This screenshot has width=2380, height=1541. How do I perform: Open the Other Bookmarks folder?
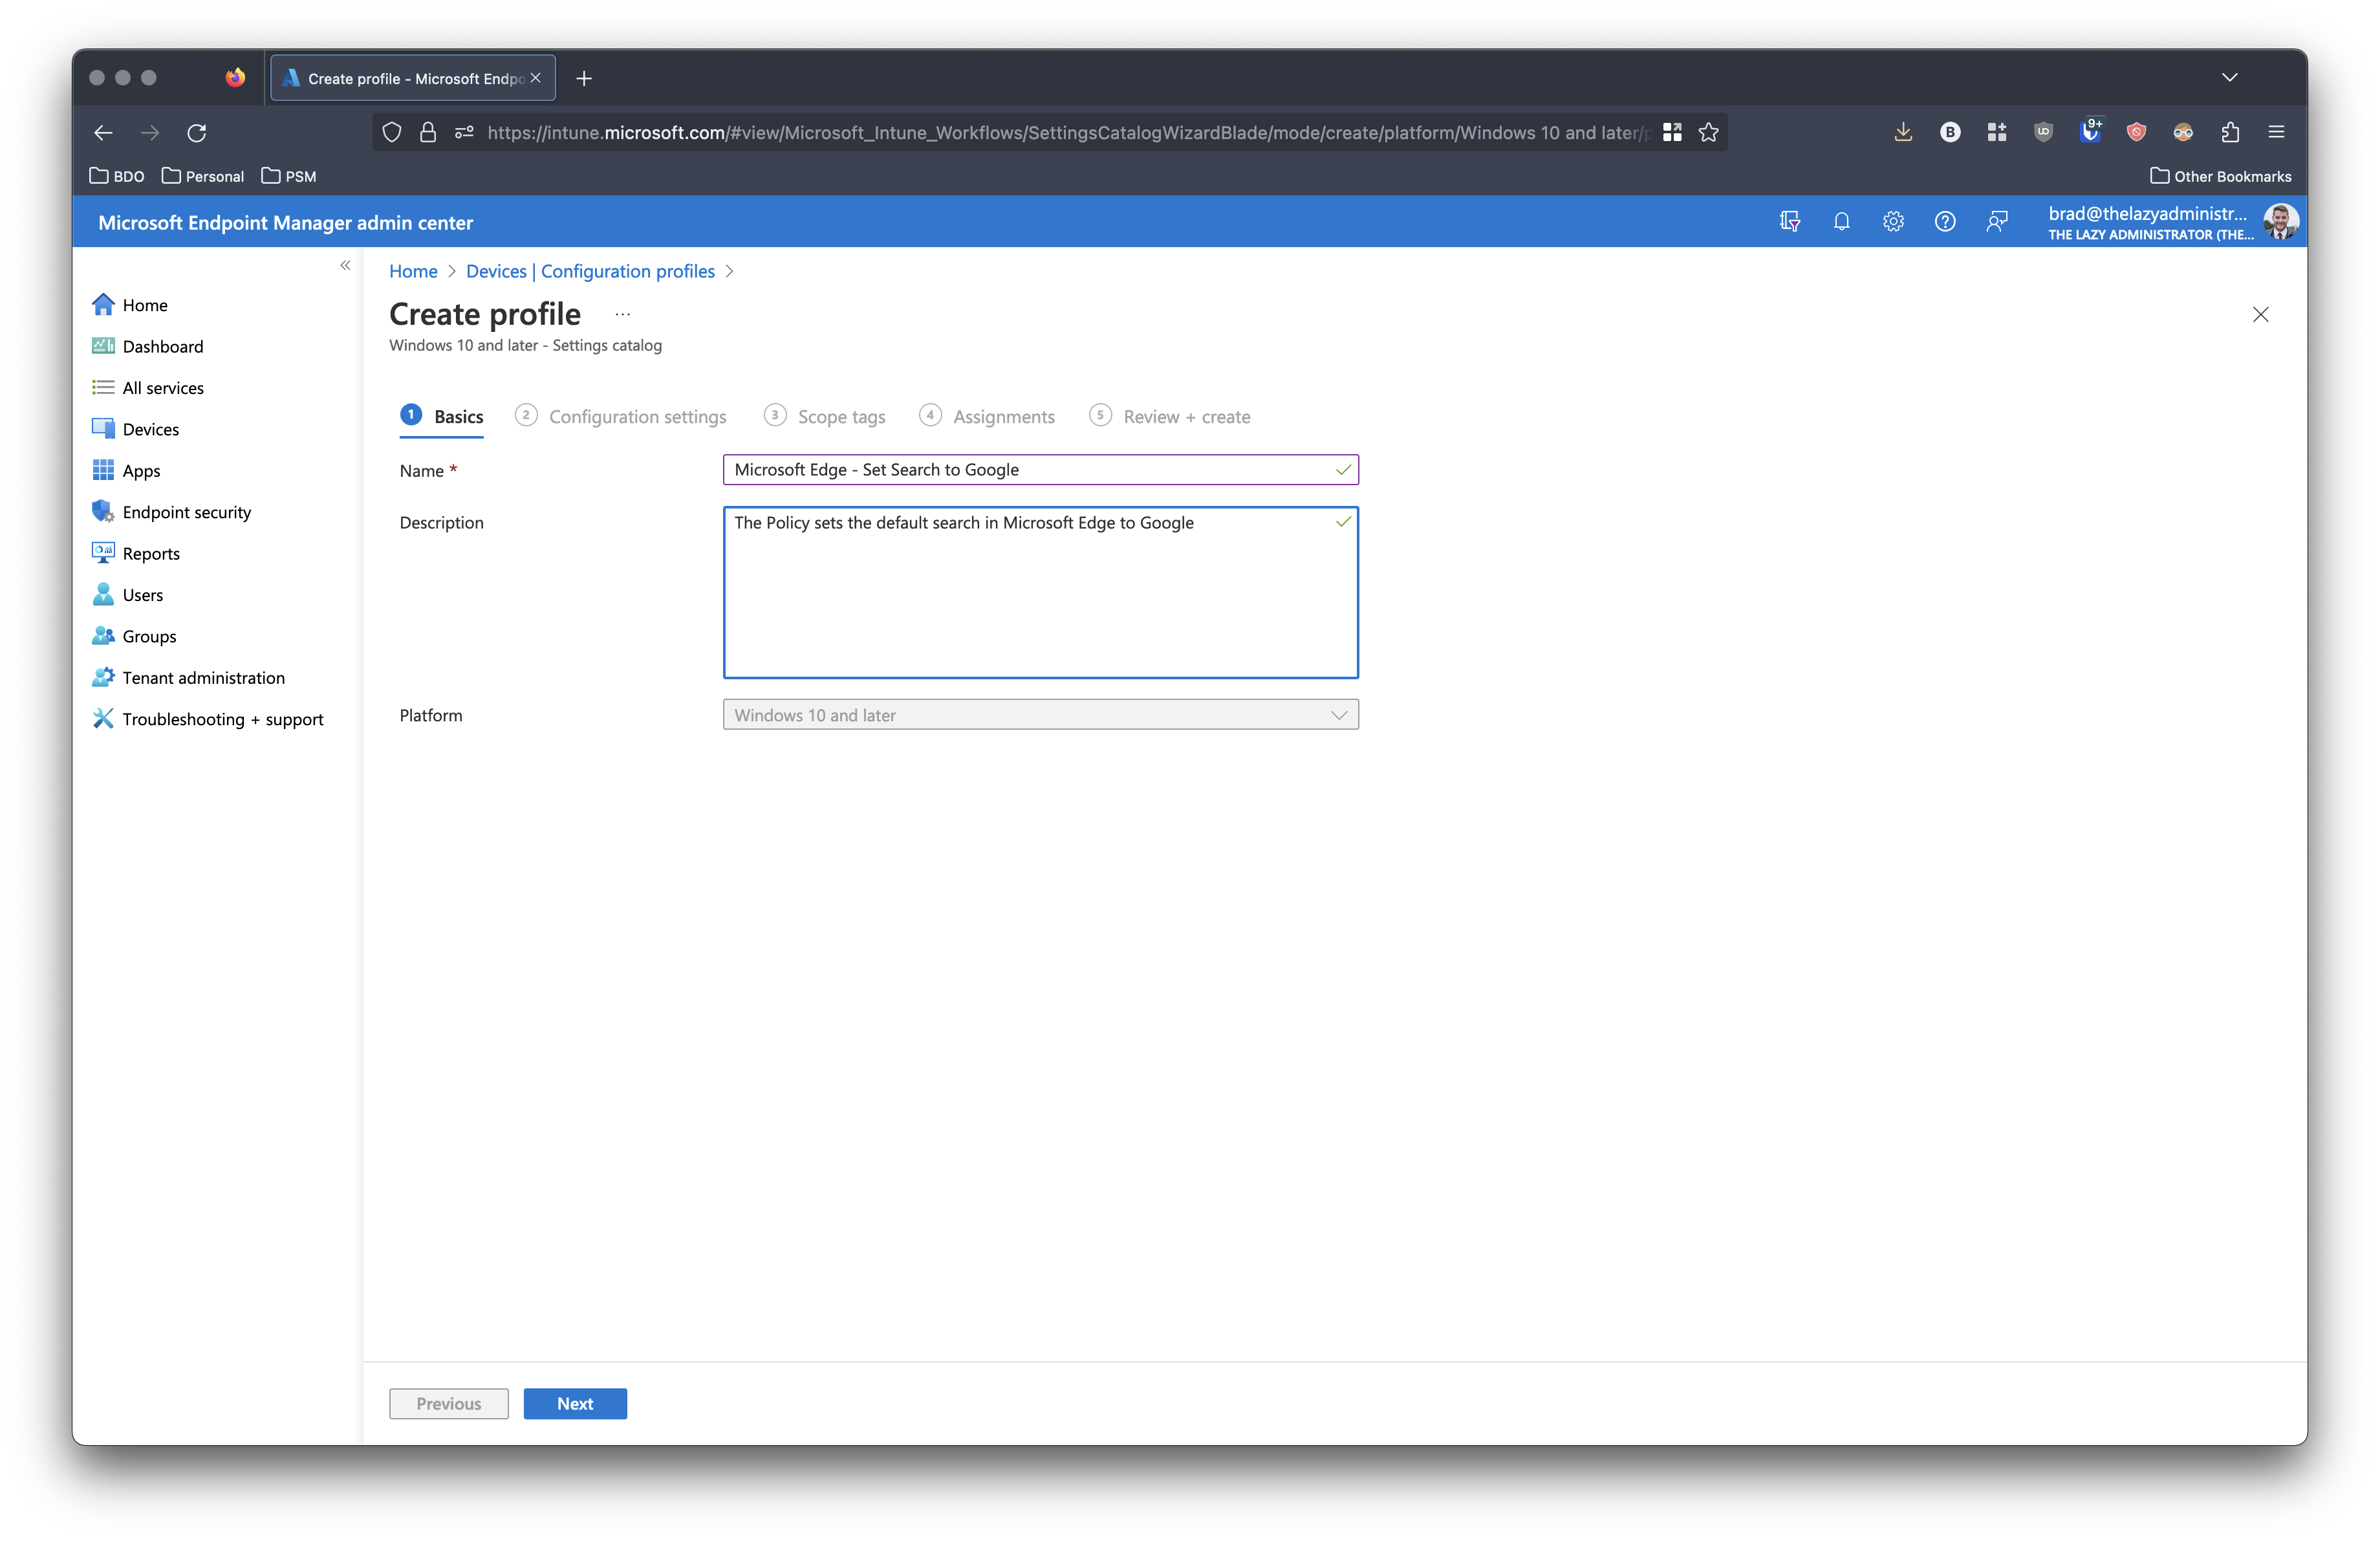(x=2220, y=176)
